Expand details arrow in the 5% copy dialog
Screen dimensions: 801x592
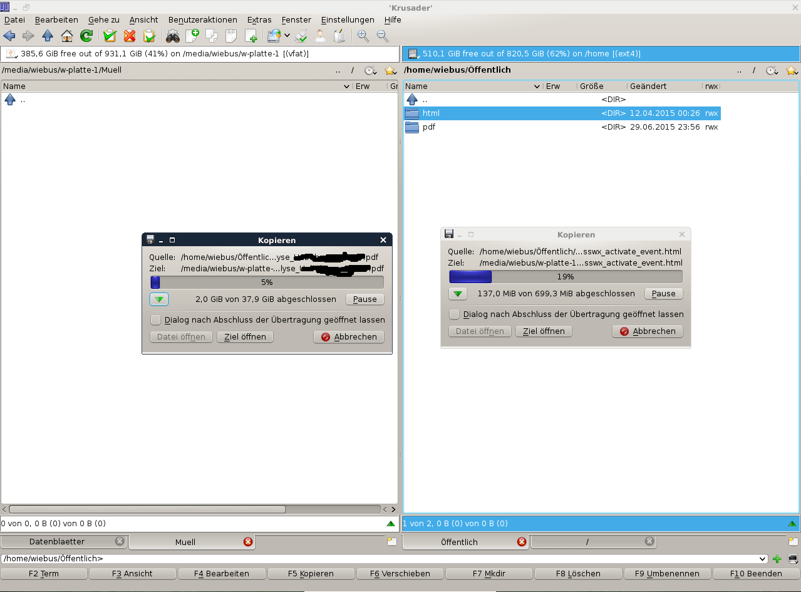(159, 299)
